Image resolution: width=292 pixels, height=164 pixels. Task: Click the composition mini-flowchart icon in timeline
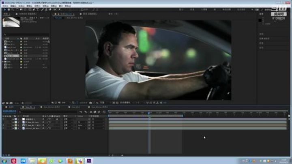pyautogui.click(x=81, y=112)
